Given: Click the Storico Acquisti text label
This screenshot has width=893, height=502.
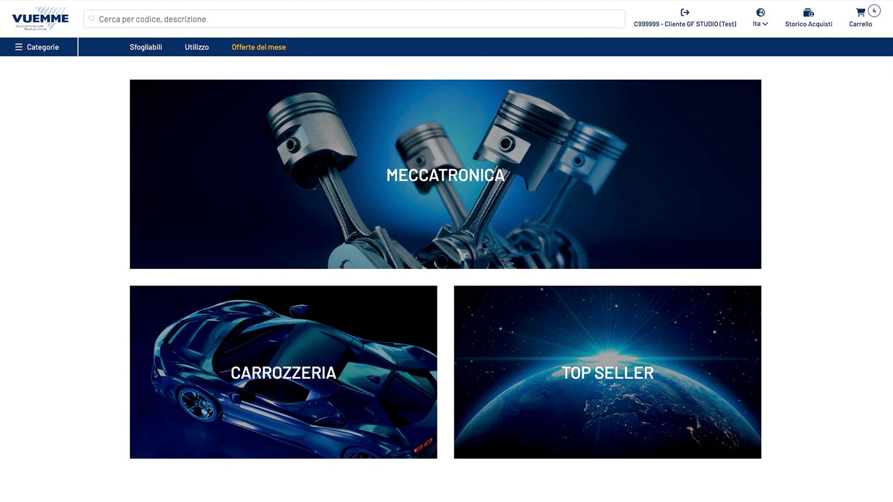Looking at the screenshot, I should pos(808,24).
